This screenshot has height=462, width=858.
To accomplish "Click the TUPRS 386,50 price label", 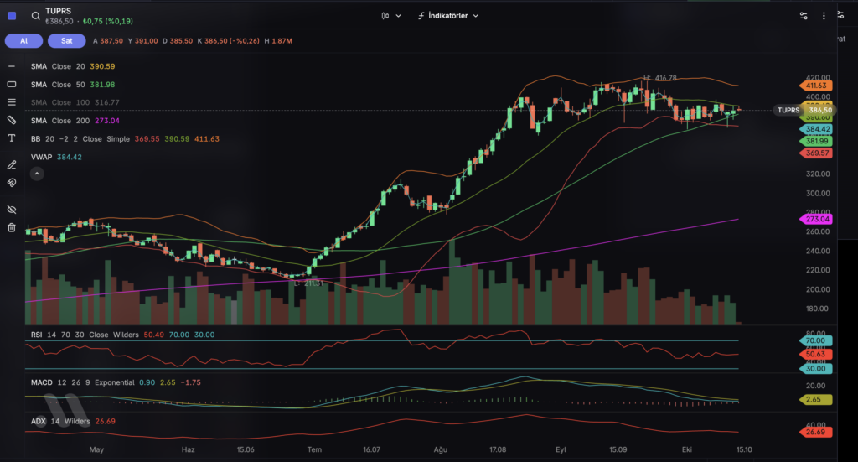I will 804,110.
